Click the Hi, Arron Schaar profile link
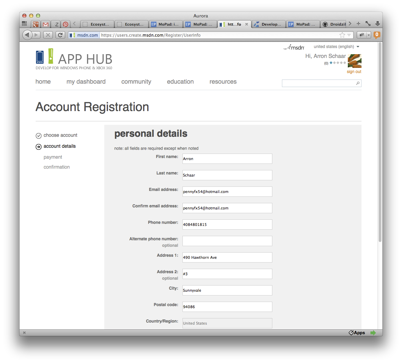This screenshot has width=402, height=363. (326, 56)
